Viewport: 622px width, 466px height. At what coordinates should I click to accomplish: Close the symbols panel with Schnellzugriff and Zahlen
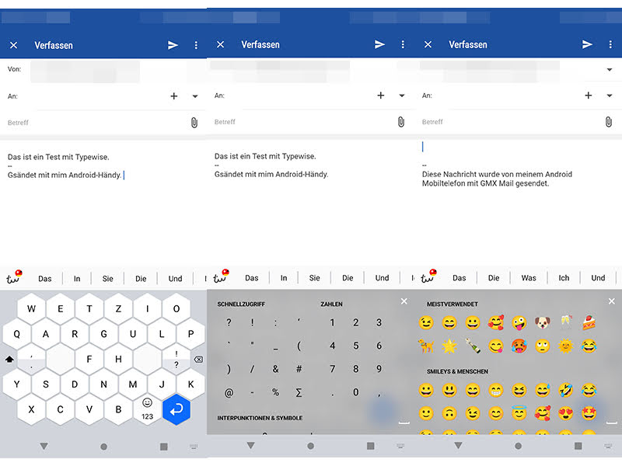[404, 301]
